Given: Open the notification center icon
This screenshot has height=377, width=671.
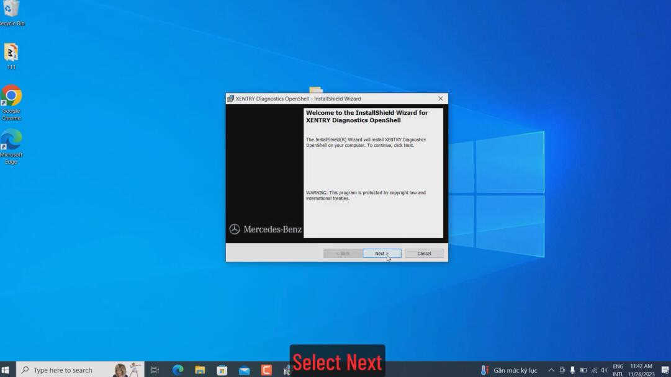Looking at the screenshot, I should pyautogui.click(x=665, y=370).
